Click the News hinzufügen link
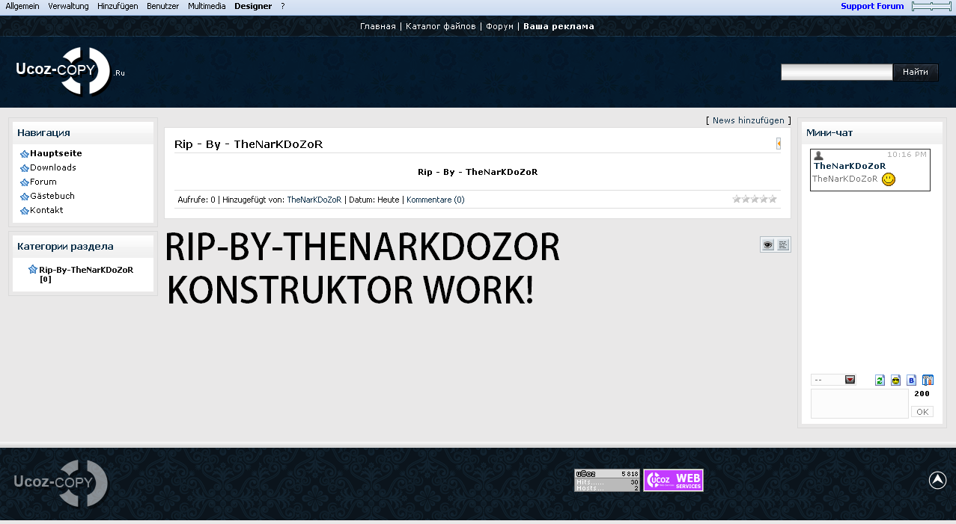 [748, 120]
